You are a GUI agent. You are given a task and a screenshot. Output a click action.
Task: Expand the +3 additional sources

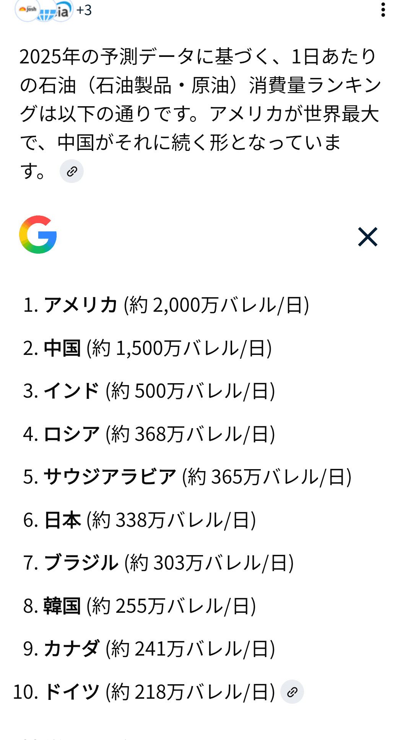(84, 10)
